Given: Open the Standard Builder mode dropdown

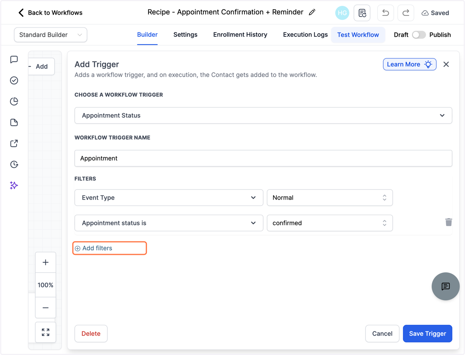Looking at the screenshot, I should point(50,35).
